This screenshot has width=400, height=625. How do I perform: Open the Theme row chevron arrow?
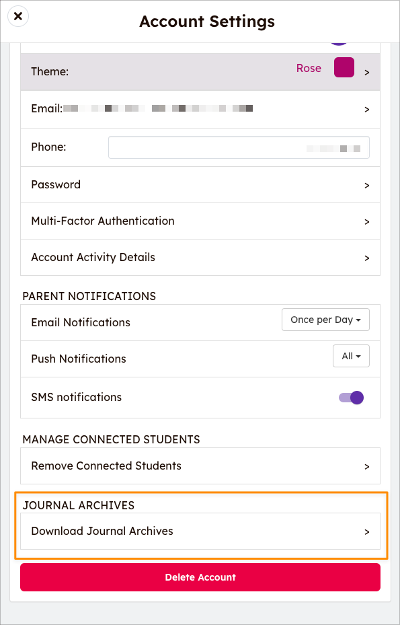coord(367,73)
